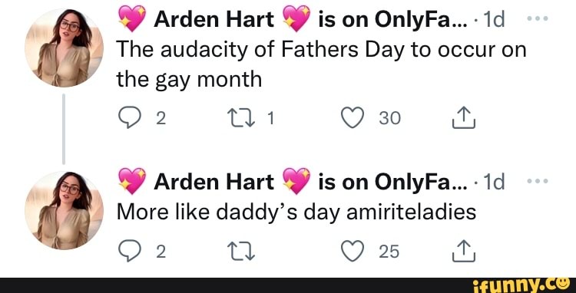Reply to the daddy's day tweet
Image resolution: width=576 pixels, height=293 pixels.
point(127,252)
